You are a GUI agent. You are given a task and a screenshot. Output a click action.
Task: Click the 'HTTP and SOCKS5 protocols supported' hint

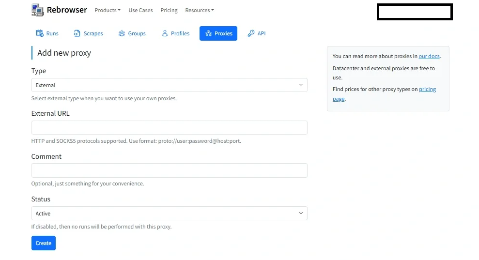[136, 141]
